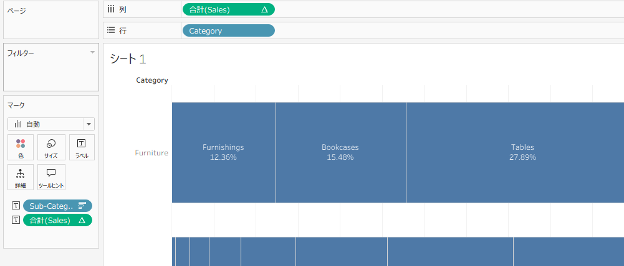This screenshot has width=624, height=266.
Task: Click the Category field header
Action: coord(152,80)
